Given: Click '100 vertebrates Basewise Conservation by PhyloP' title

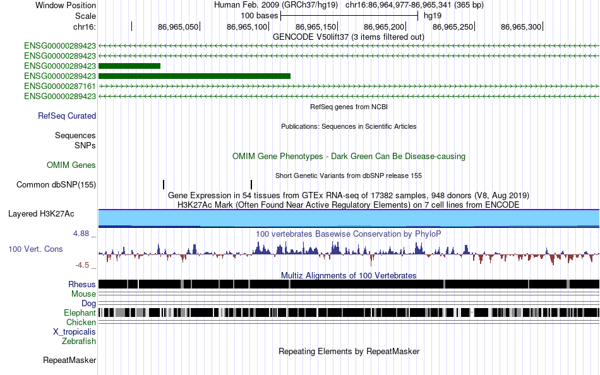Looking at the screenshot, I should (349, 234).
